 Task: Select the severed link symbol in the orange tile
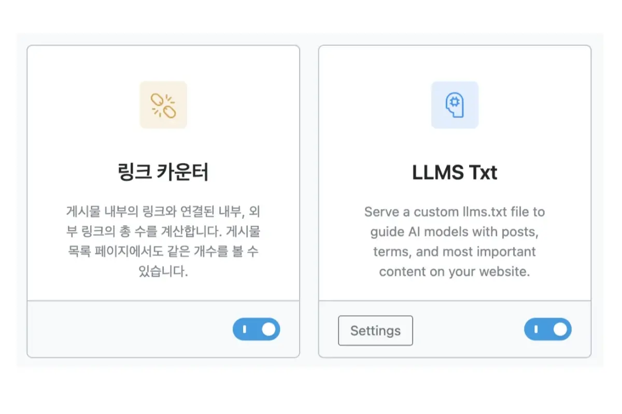coord(163,105)
